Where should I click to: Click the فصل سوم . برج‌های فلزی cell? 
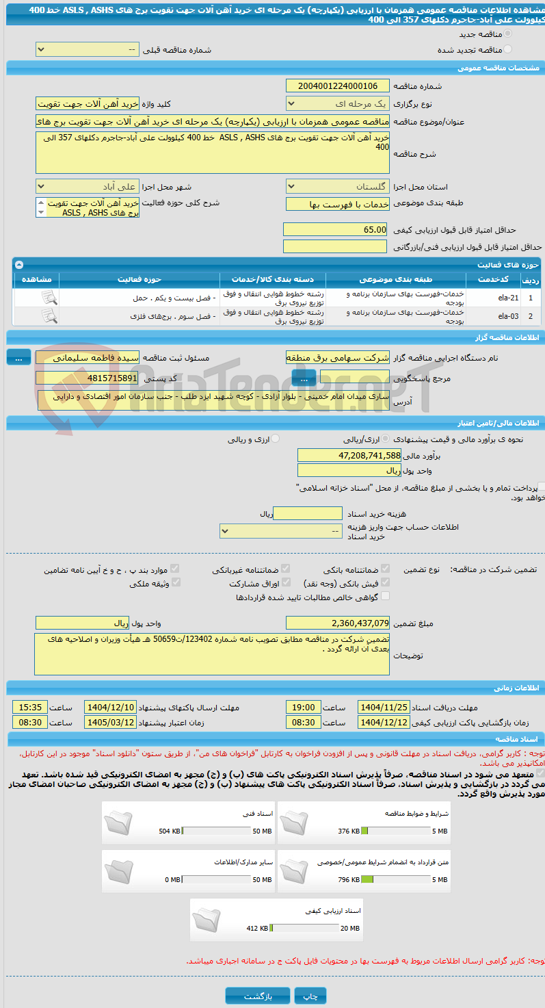[139, 315]
